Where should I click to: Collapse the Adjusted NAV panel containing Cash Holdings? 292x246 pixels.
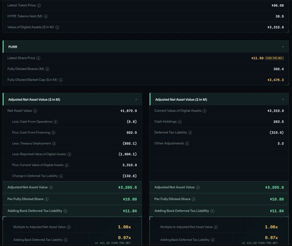283,99
